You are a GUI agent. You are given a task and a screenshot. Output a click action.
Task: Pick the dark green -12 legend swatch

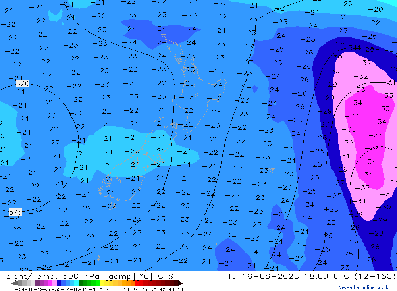tap(81, 283)
